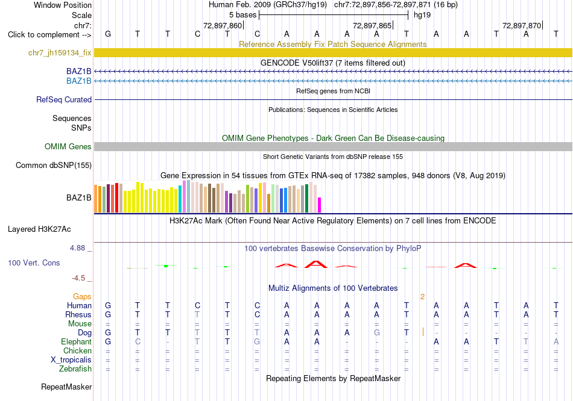Click 'Click to complement -->' label

click(49, 35)
